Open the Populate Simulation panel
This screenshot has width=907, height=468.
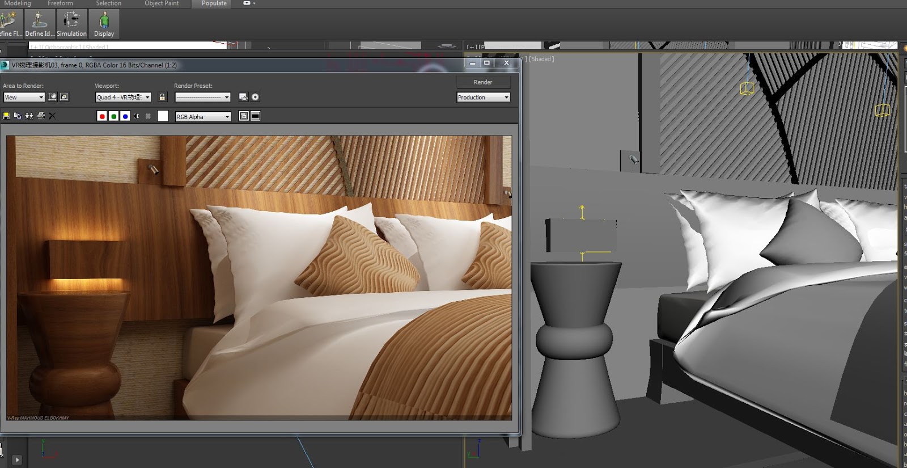point(71,24)
